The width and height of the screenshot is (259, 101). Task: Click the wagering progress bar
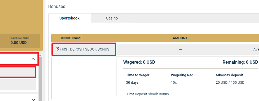190,68
